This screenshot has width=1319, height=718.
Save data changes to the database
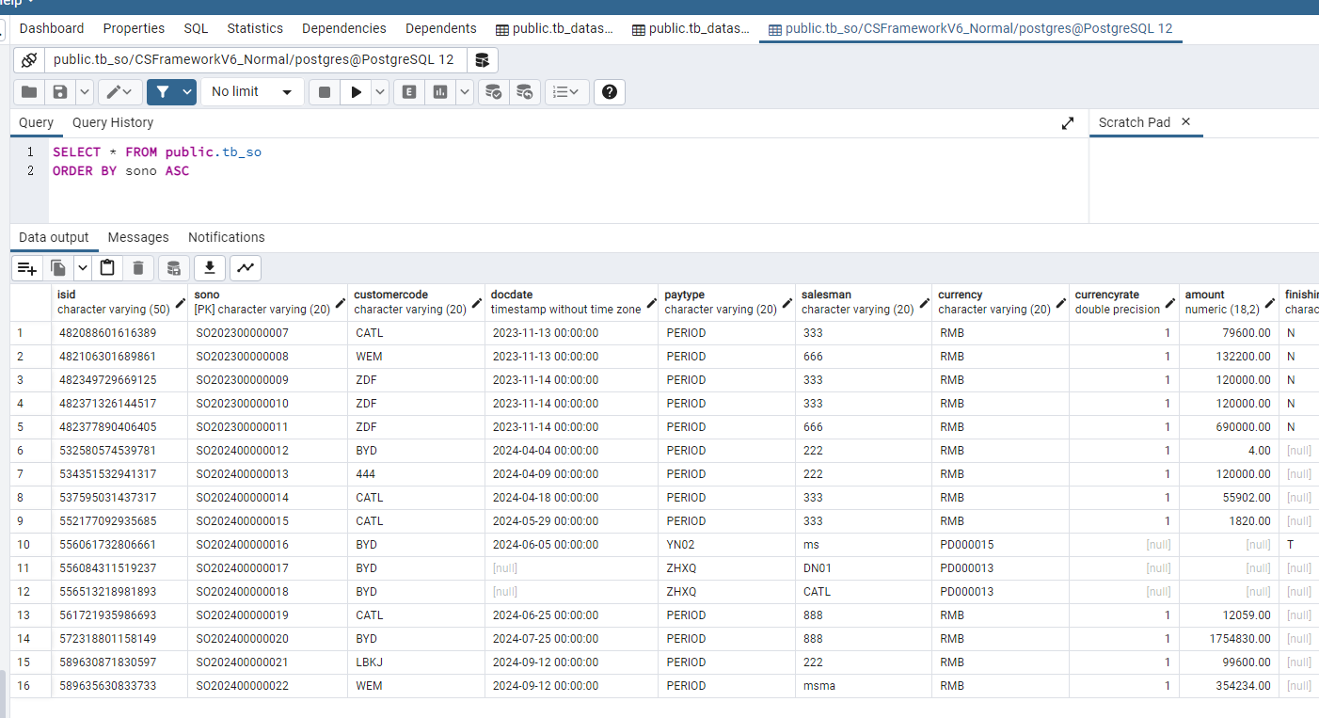coord(173,268)
